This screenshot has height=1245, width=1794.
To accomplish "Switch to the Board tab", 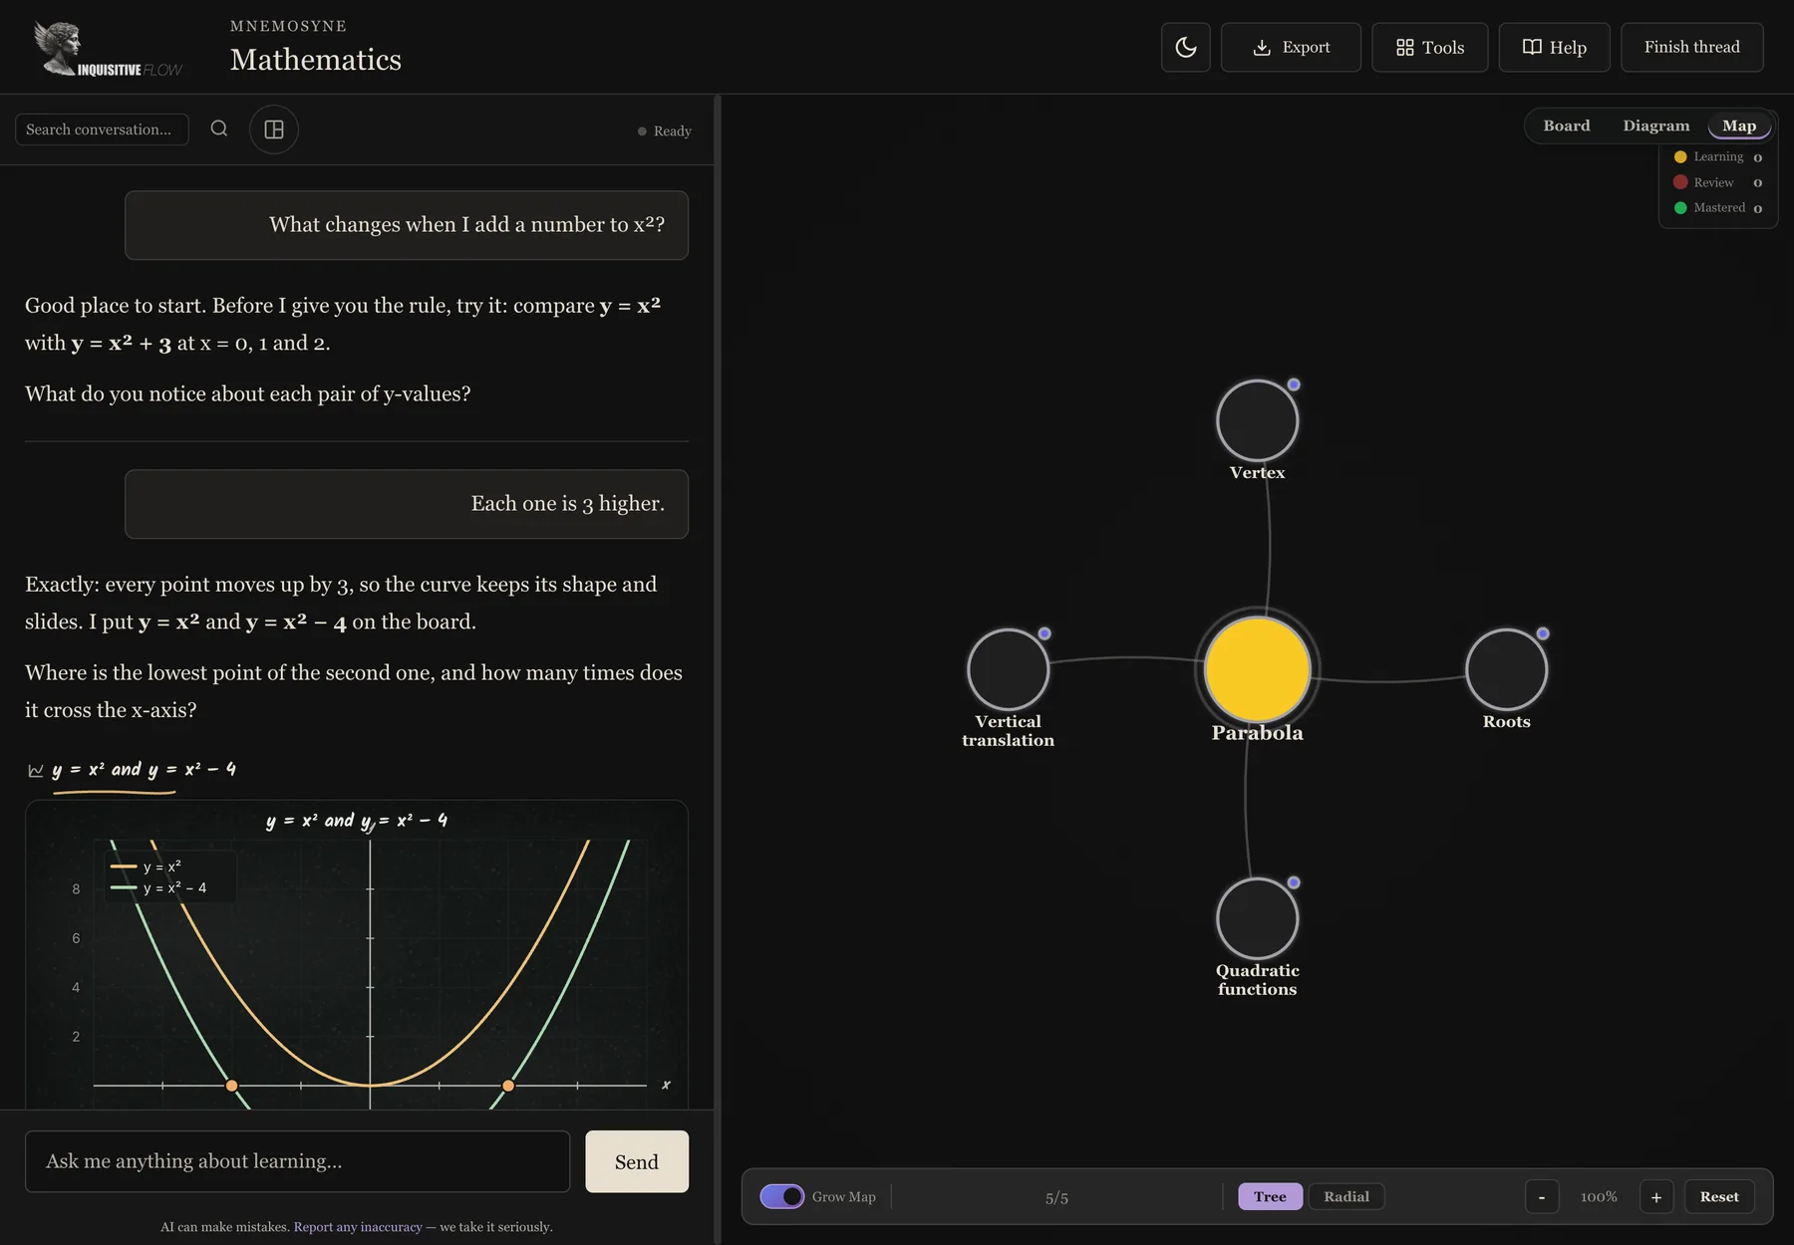I will coord(1566,125).
